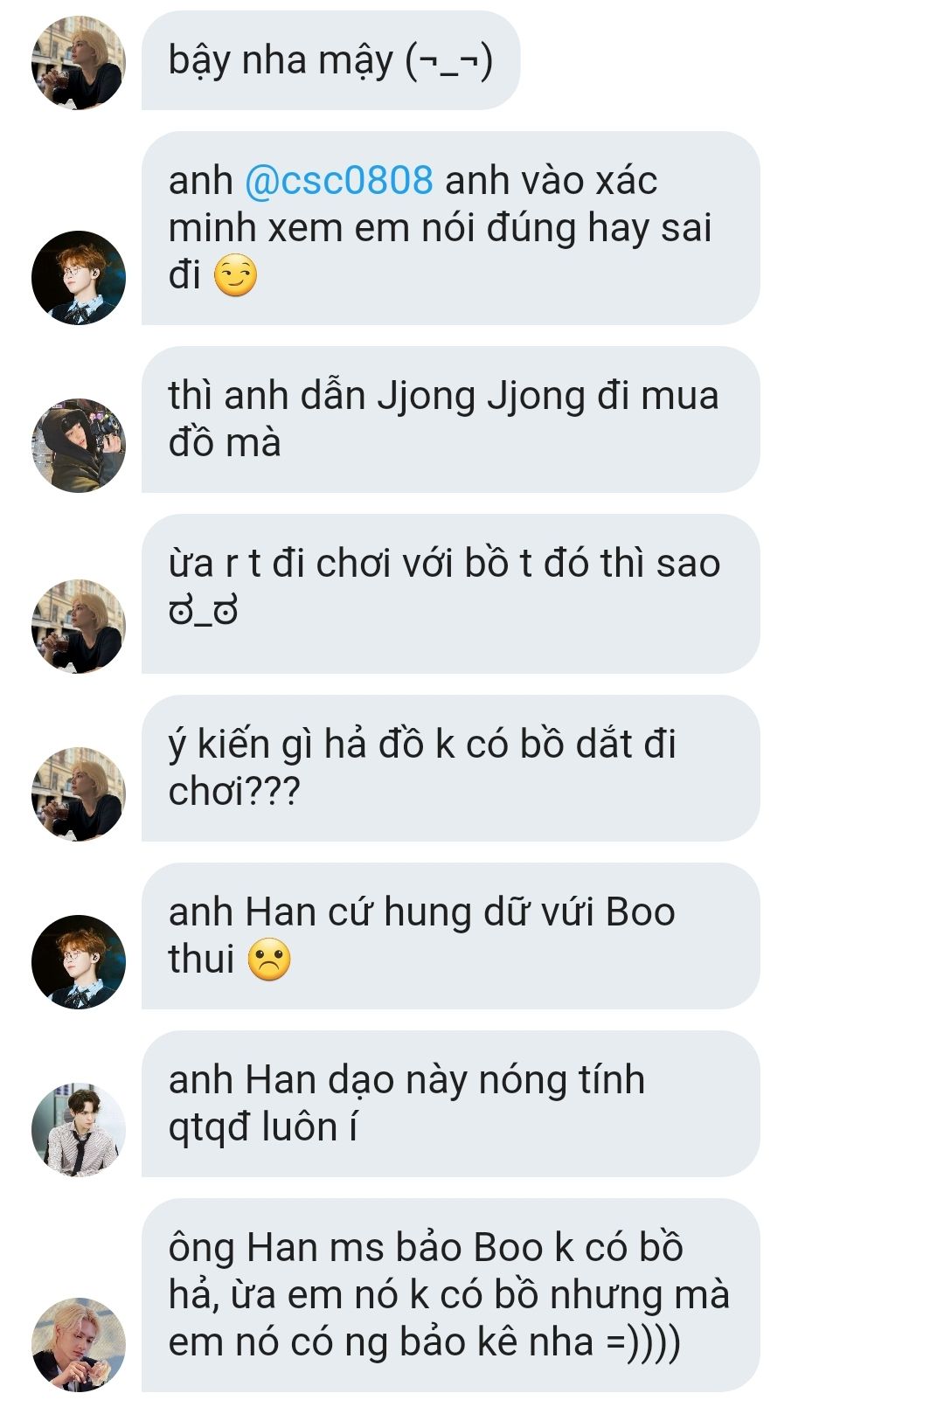The height and width of the screenshot is (1407, 944).
Task: Open the @csc0808 mention link
Action: click(338, 180)
